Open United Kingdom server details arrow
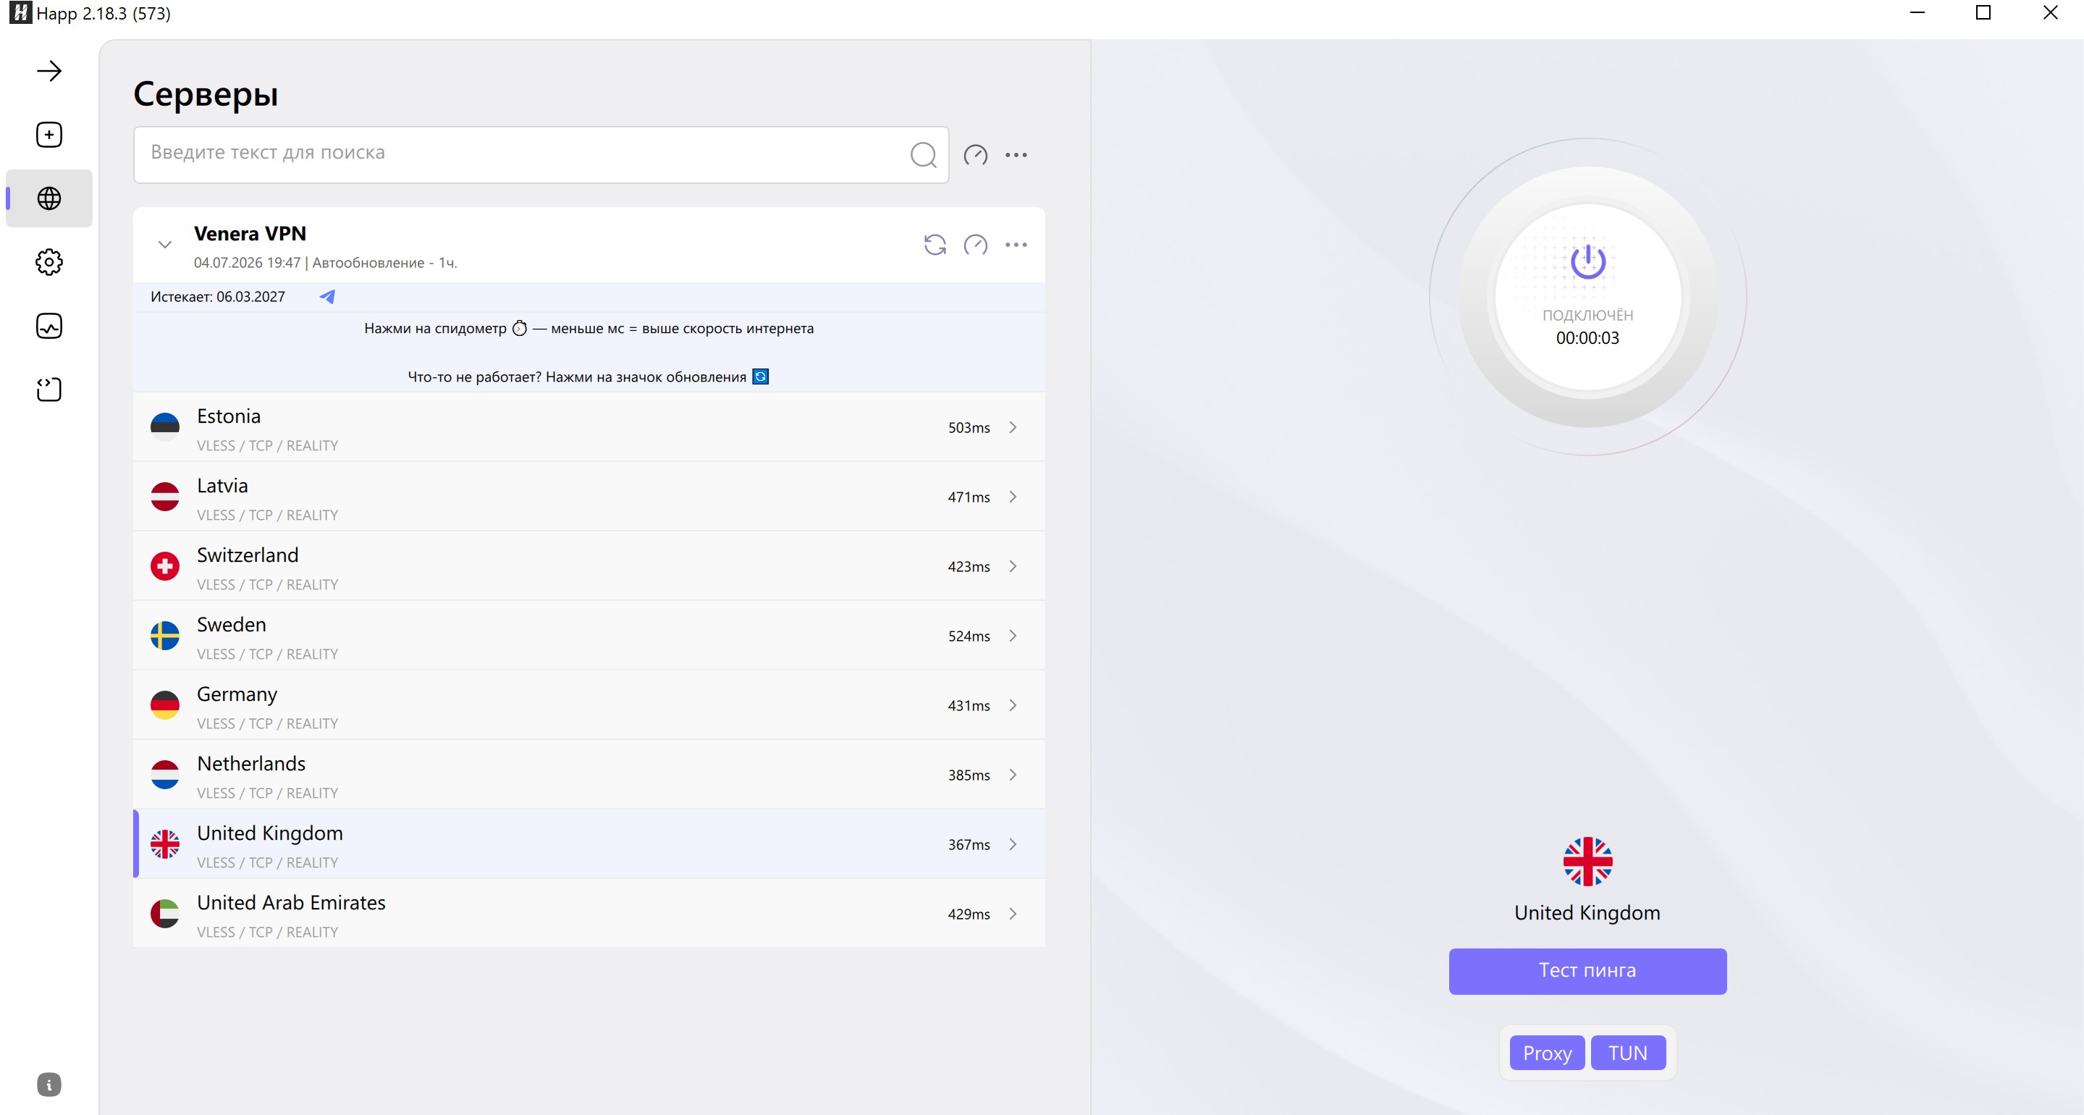2084x1115 pixels. click(1013, 845)
